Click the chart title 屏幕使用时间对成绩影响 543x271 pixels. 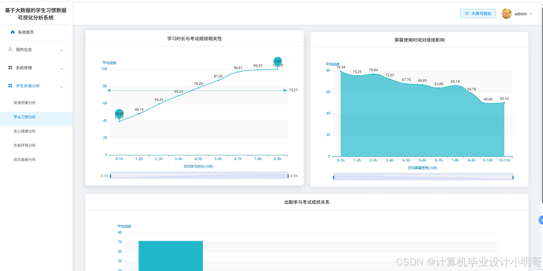[419, 40]
